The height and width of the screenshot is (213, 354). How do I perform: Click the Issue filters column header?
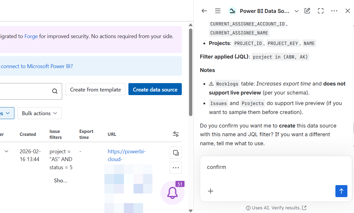pyautogui.click(x=55, y=134)
